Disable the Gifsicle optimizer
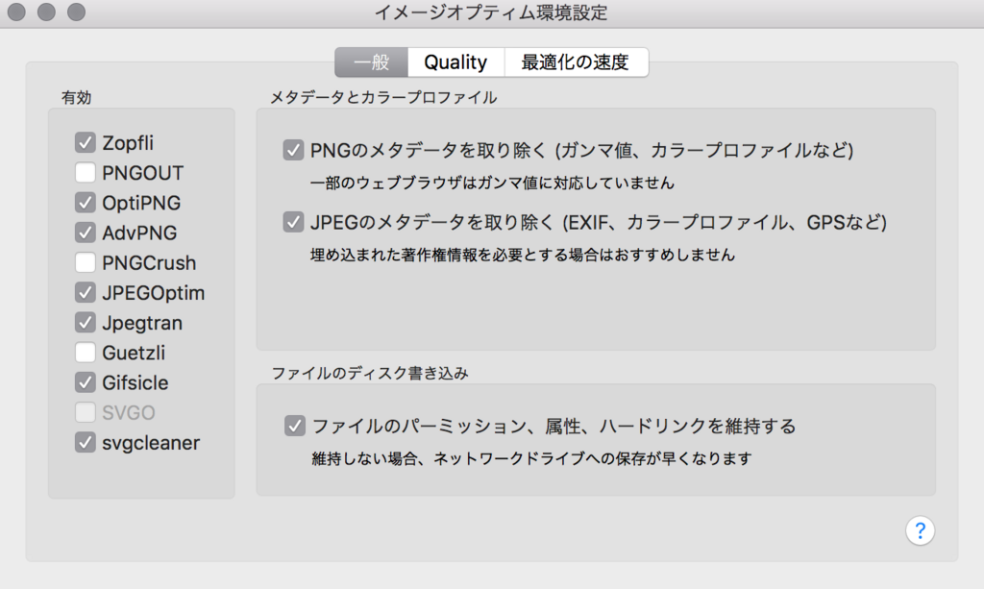 [86, 382]
